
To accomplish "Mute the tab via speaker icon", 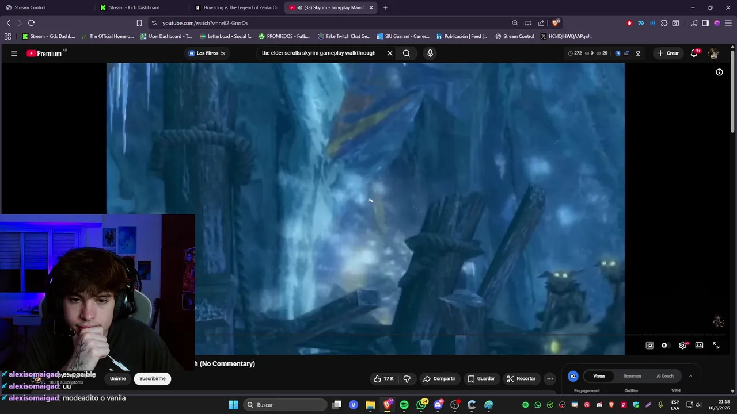I will click(299, 7).
